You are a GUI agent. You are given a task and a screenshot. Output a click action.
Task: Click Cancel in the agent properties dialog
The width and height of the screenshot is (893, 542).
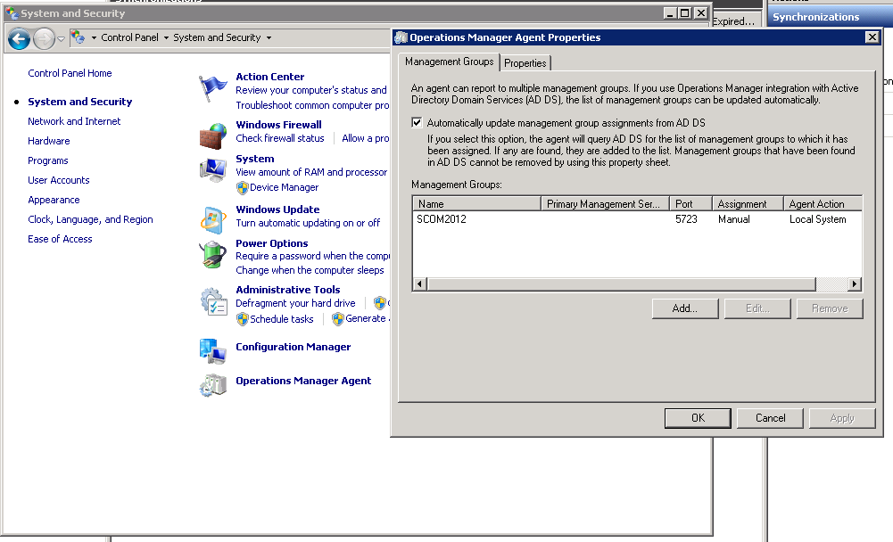click(770, 418)
